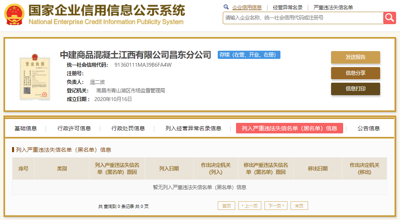Viewport: 400px width, 220px height.
Task: Click the 类别 column header
Action: [62, 169]
